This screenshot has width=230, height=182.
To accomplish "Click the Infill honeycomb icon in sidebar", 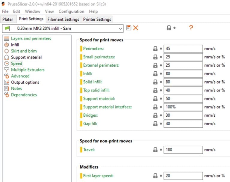I will 7,45.
